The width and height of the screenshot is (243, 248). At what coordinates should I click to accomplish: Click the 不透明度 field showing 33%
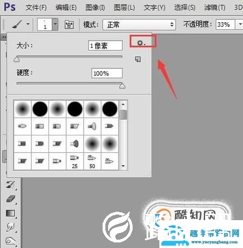225,25
